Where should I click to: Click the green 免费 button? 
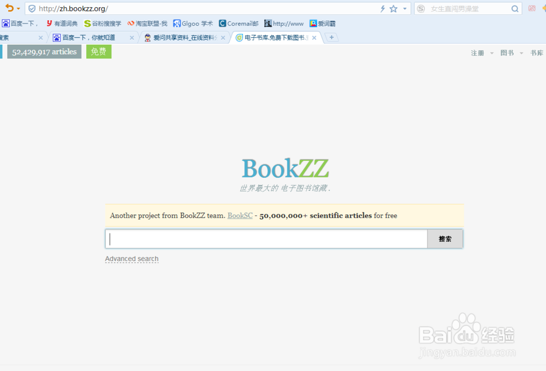tap(99, 52)
